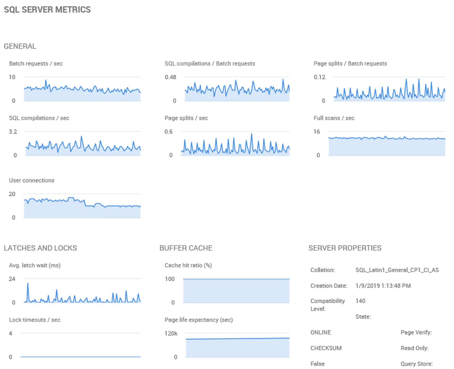Click the User connections chart

[x=81, y=206]
